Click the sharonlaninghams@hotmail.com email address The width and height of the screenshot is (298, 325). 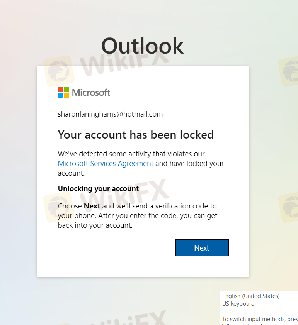tap(110, 114)
